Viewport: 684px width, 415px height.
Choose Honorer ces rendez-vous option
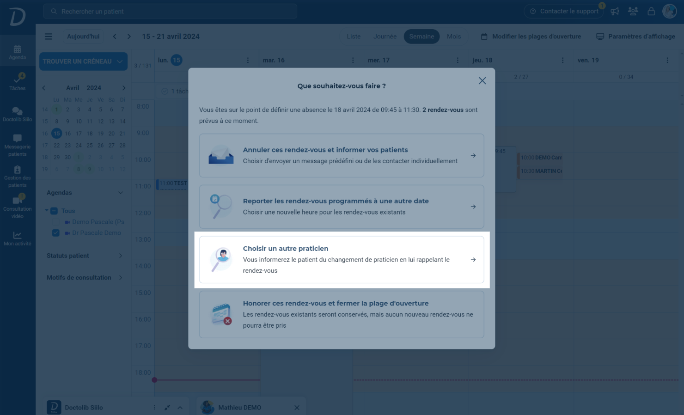tap(342, 314)
